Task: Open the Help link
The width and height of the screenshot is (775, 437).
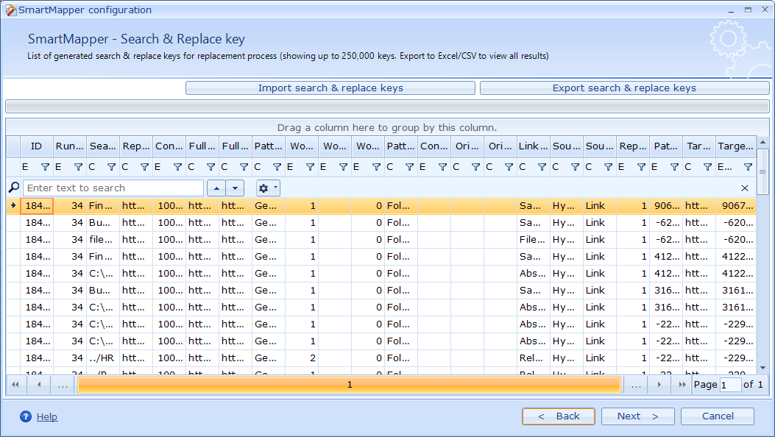Action: click(x=47, y=416)
